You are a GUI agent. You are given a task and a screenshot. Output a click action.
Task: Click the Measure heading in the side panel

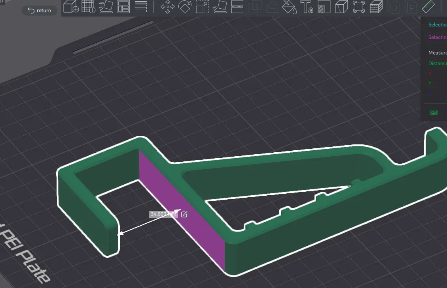[437, 52]
